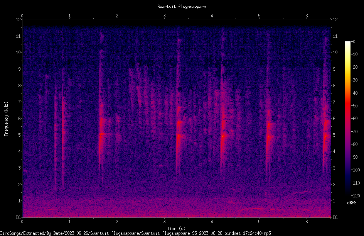This screenshot has height=236, width=364.
Task: Click the 'DC' label on the right frequency axis
Action: tap(335, 217)
